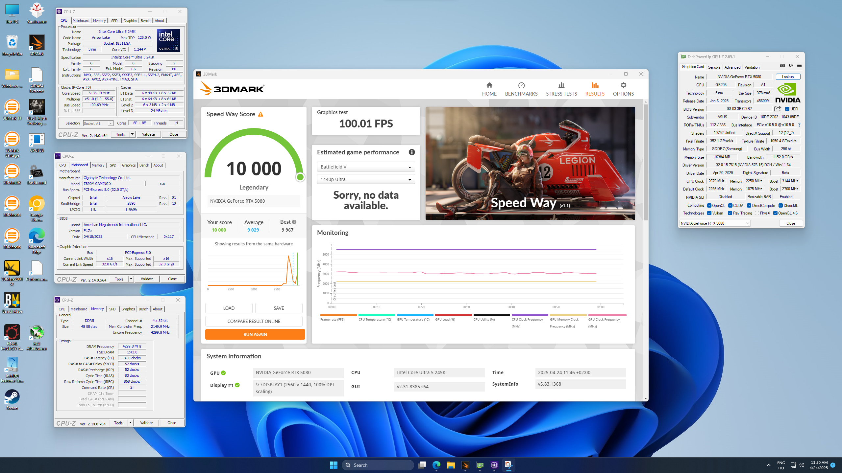Show hidden system tray icons chevron

pyautogui.click(x=768, y=465)
